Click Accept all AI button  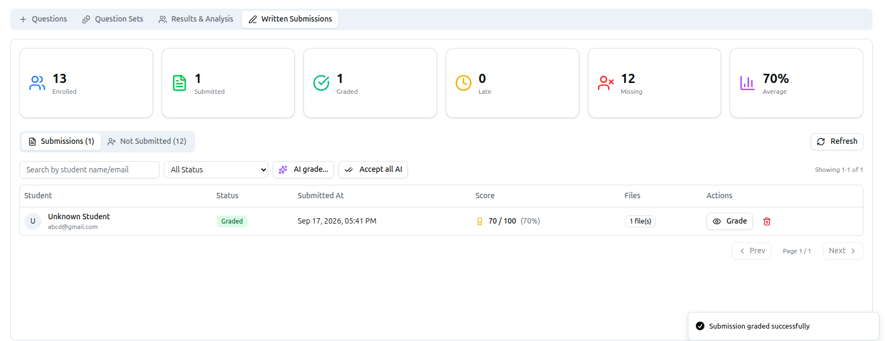pos(373,169)
